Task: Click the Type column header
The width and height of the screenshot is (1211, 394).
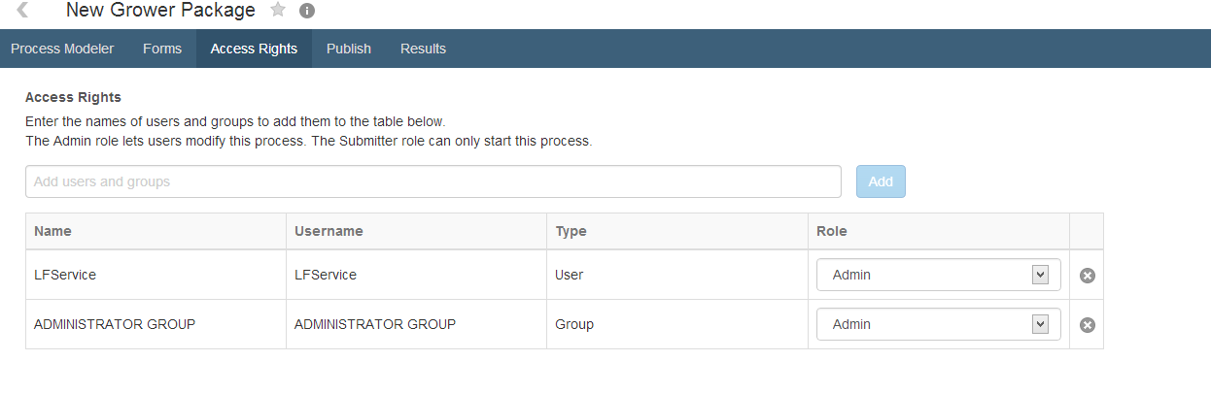Action: click(571, 231)
